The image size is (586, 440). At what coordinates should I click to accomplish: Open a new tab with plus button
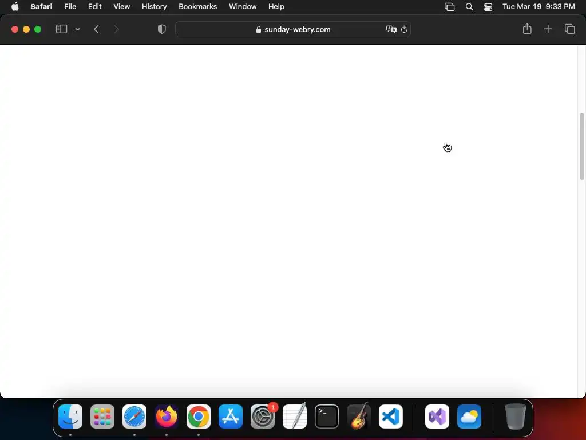(548, 29)
